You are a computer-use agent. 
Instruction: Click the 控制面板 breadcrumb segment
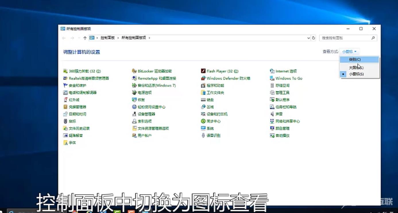pos(108,38)
